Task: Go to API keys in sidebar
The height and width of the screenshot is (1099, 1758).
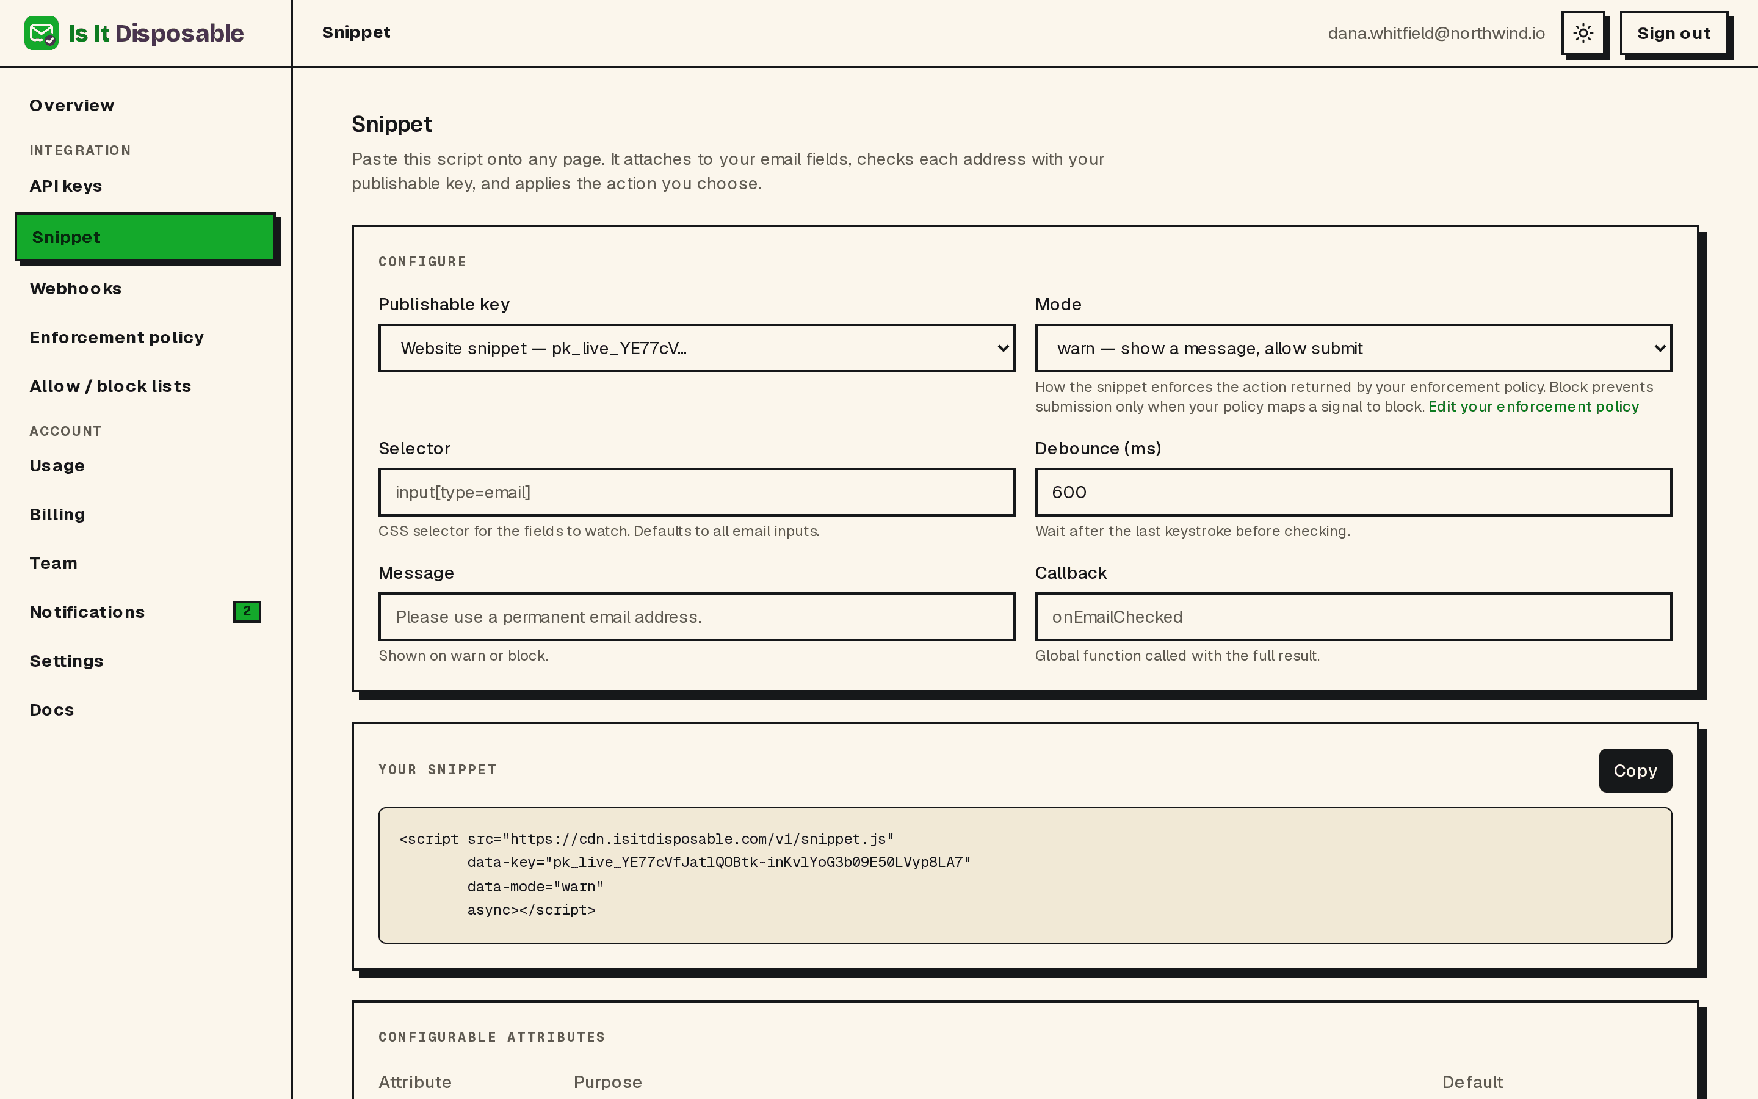Action: click(65, 186)
